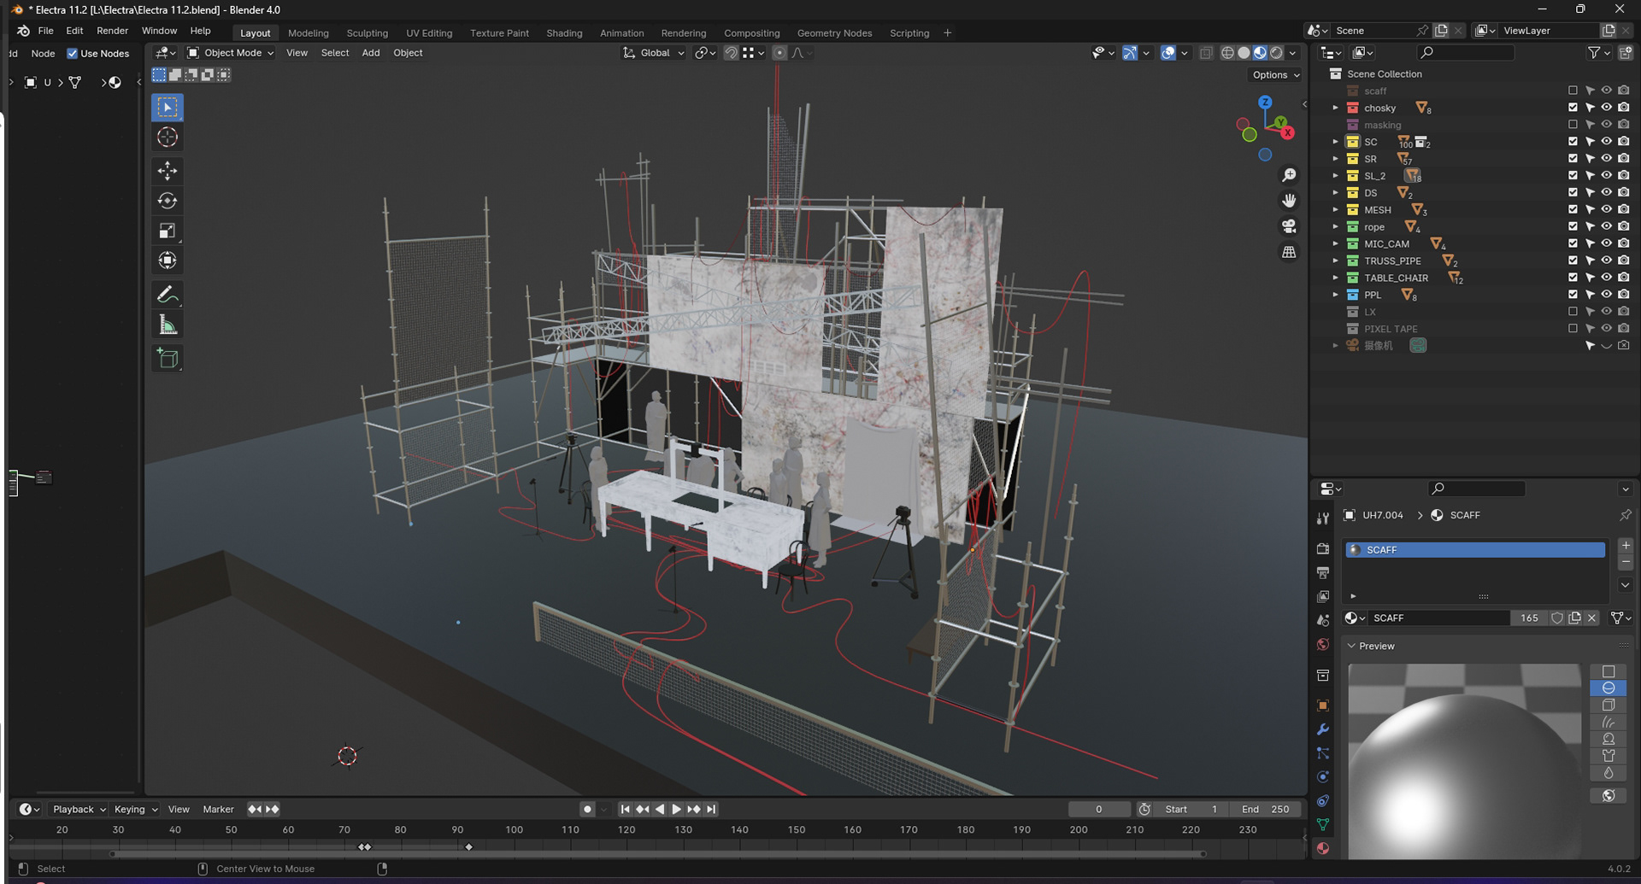Toggle the snapping magnet icon
The width and height of the screenshot is (1641, 884).
[x=732, y=53]
